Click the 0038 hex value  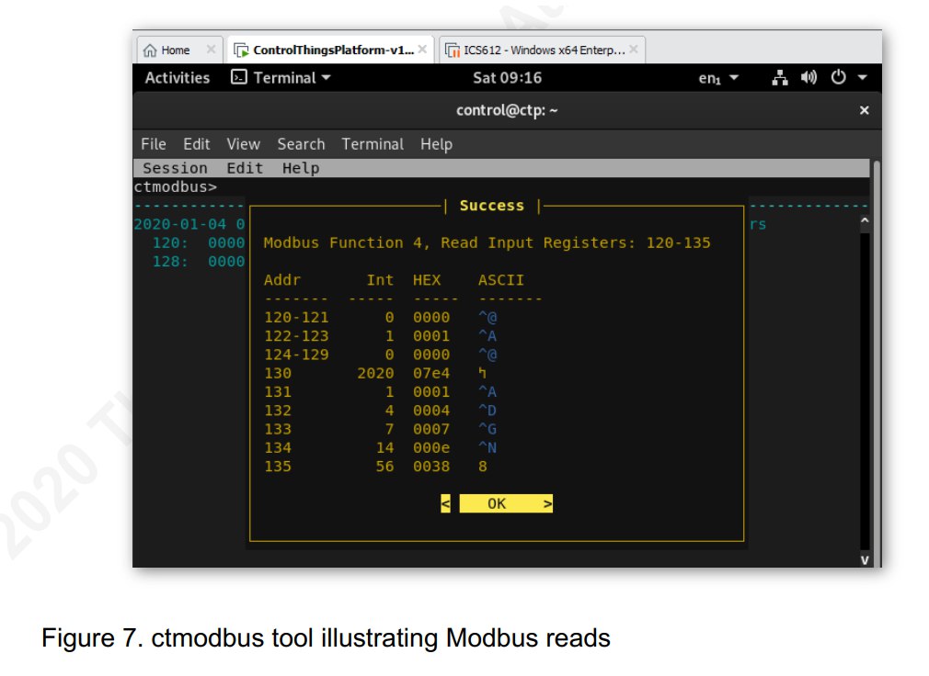point(431,467)
